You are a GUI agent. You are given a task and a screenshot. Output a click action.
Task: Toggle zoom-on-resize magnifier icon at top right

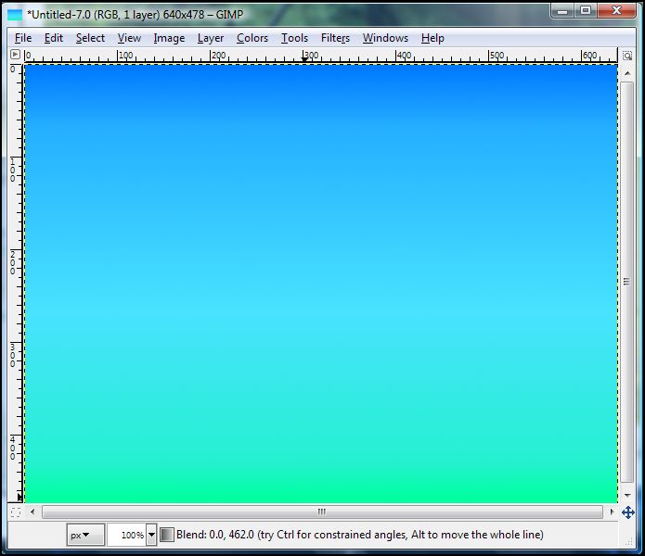coord(626,56)
